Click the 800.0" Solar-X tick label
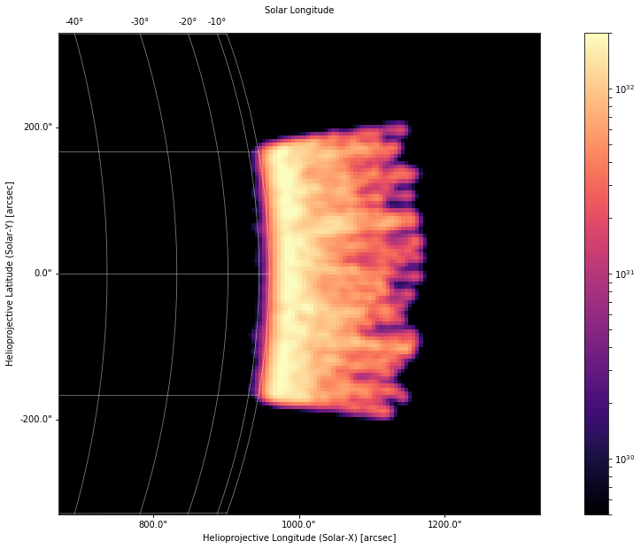Viewport: 641px width, 549px height. pyautogui.click(x=153, y=524)
